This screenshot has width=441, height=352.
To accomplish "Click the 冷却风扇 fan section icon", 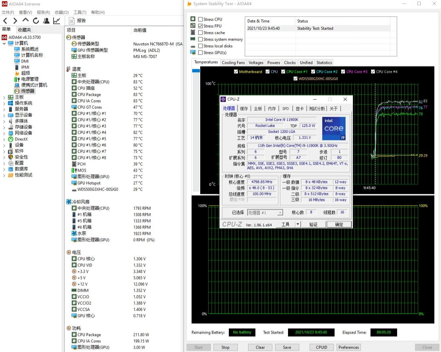I will point(69,202).
